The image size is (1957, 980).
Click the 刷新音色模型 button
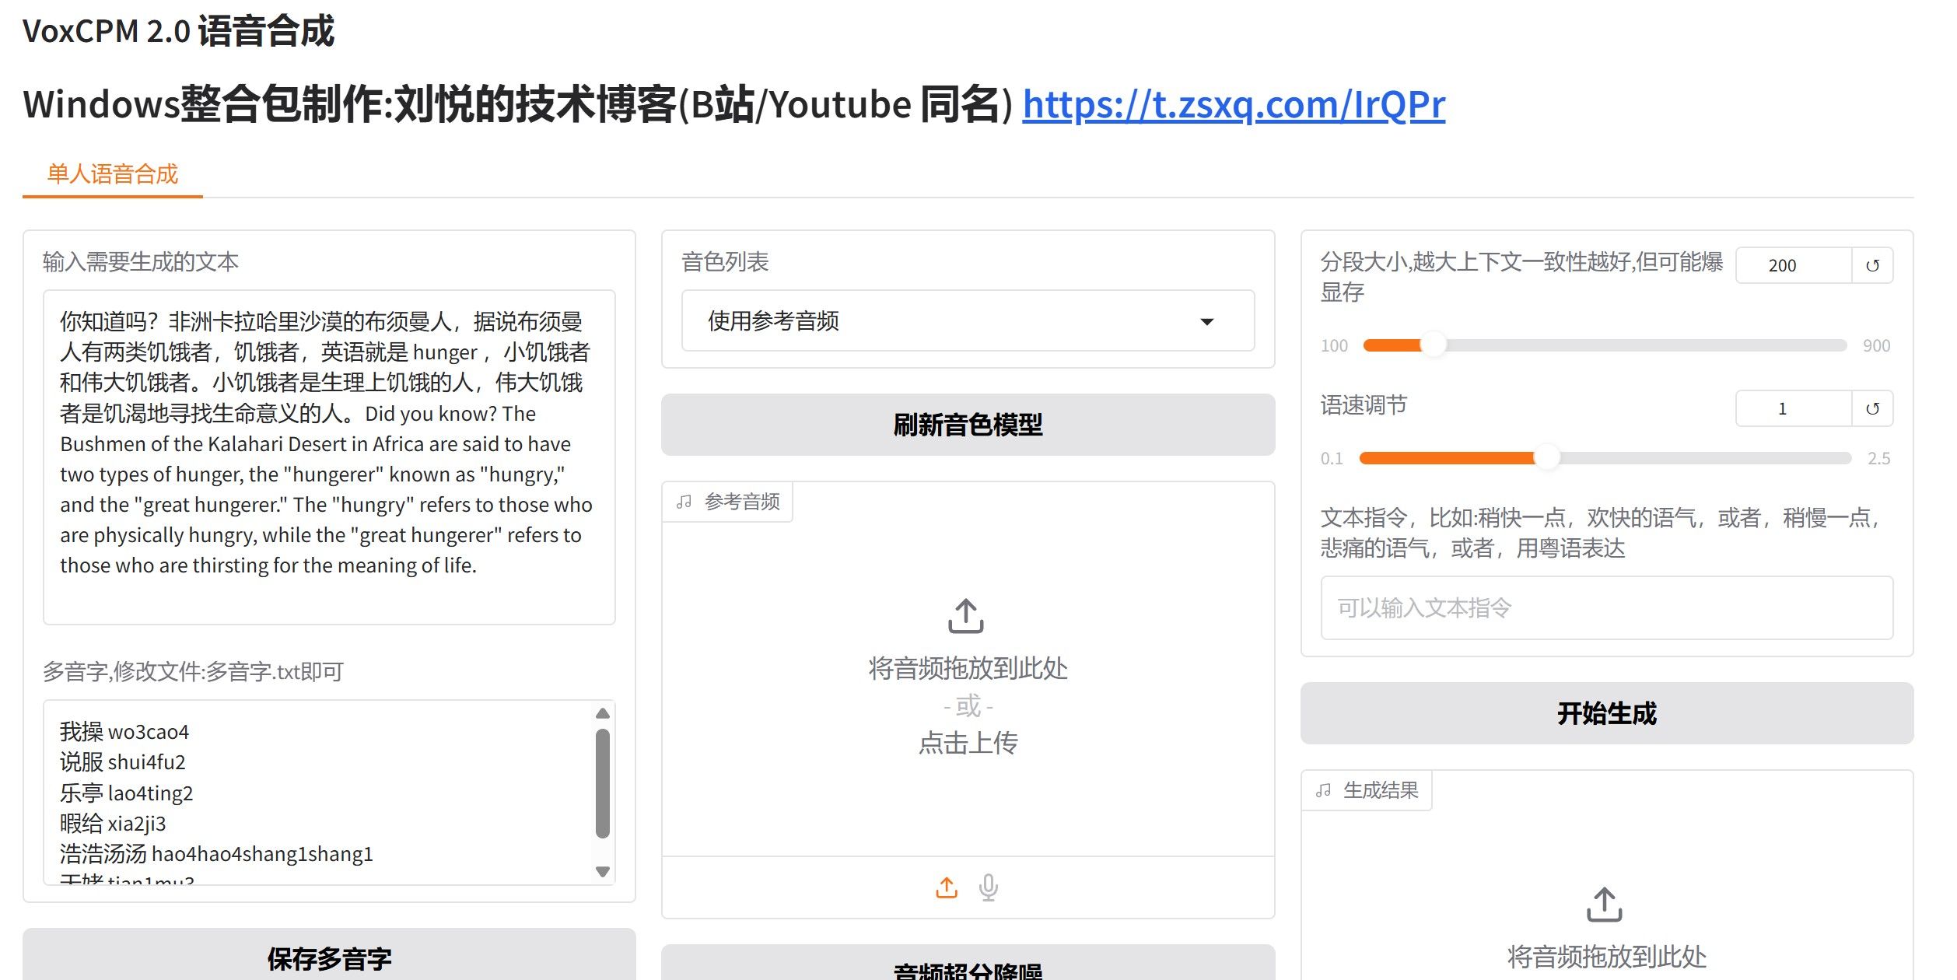[968, 425]
